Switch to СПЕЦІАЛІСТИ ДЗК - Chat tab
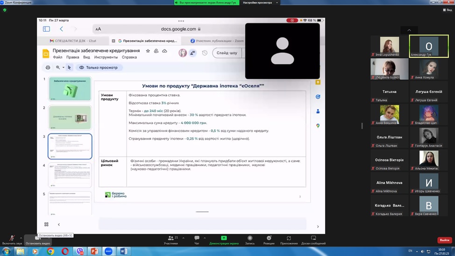Image resolution: width=455 pixels, height=256 pixels. pos(73,41)
